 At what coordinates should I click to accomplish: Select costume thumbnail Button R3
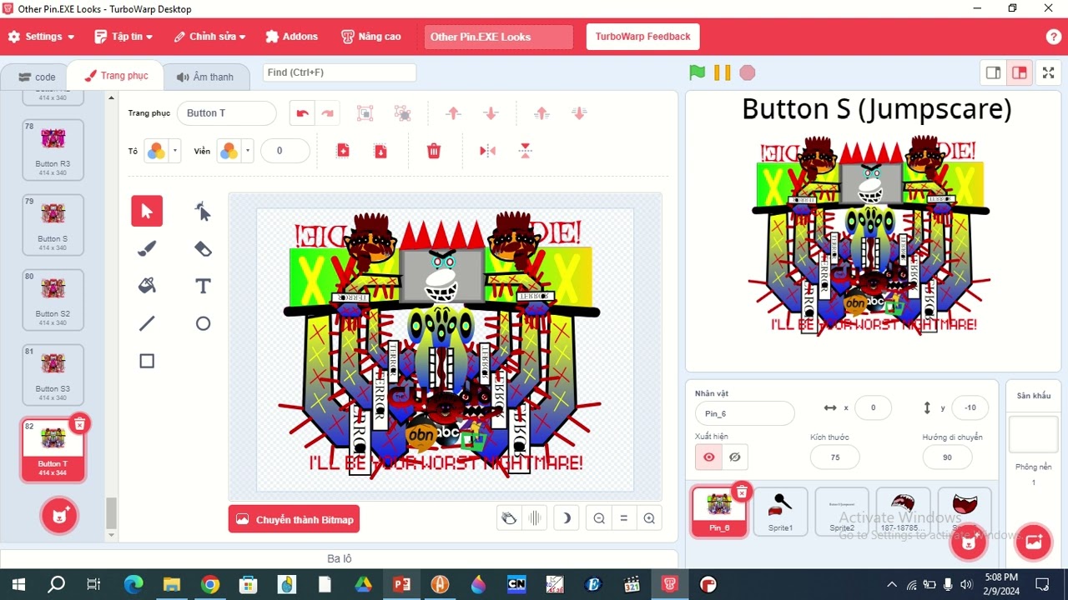53,149
